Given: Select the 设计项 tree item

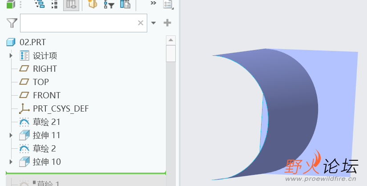Looking at the screenshot, I should (x=45, y=56).
